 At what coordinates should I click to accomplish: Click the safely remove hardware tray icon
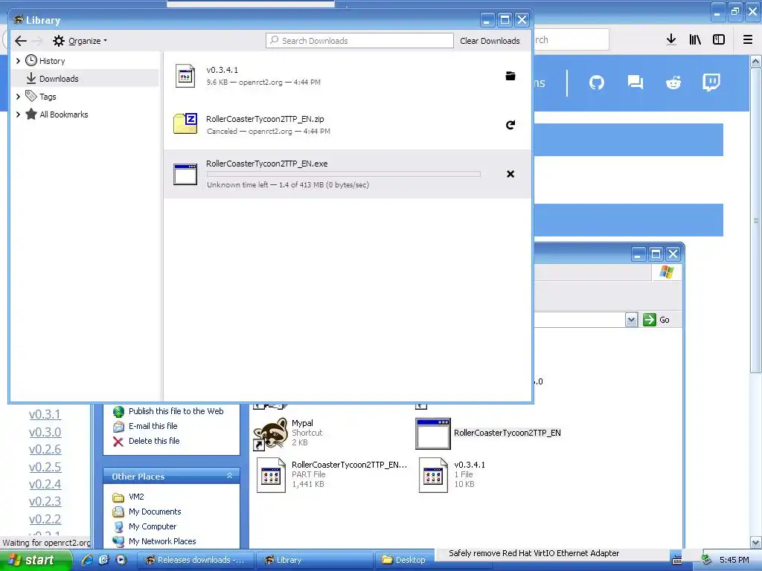[706, 561]
